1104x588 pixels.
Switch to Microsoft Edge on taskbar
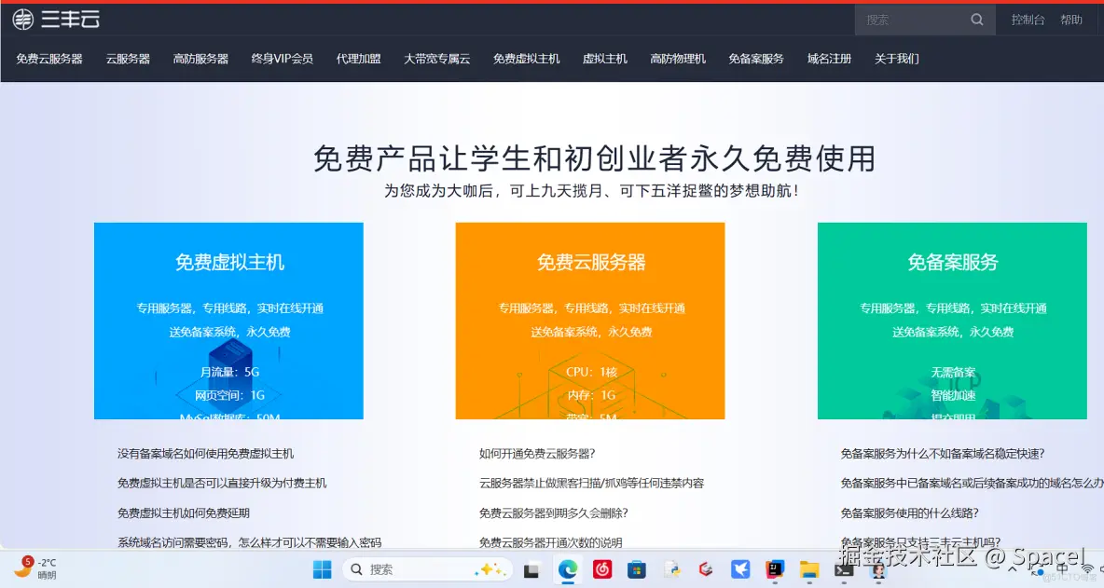[x=568, y=569]
